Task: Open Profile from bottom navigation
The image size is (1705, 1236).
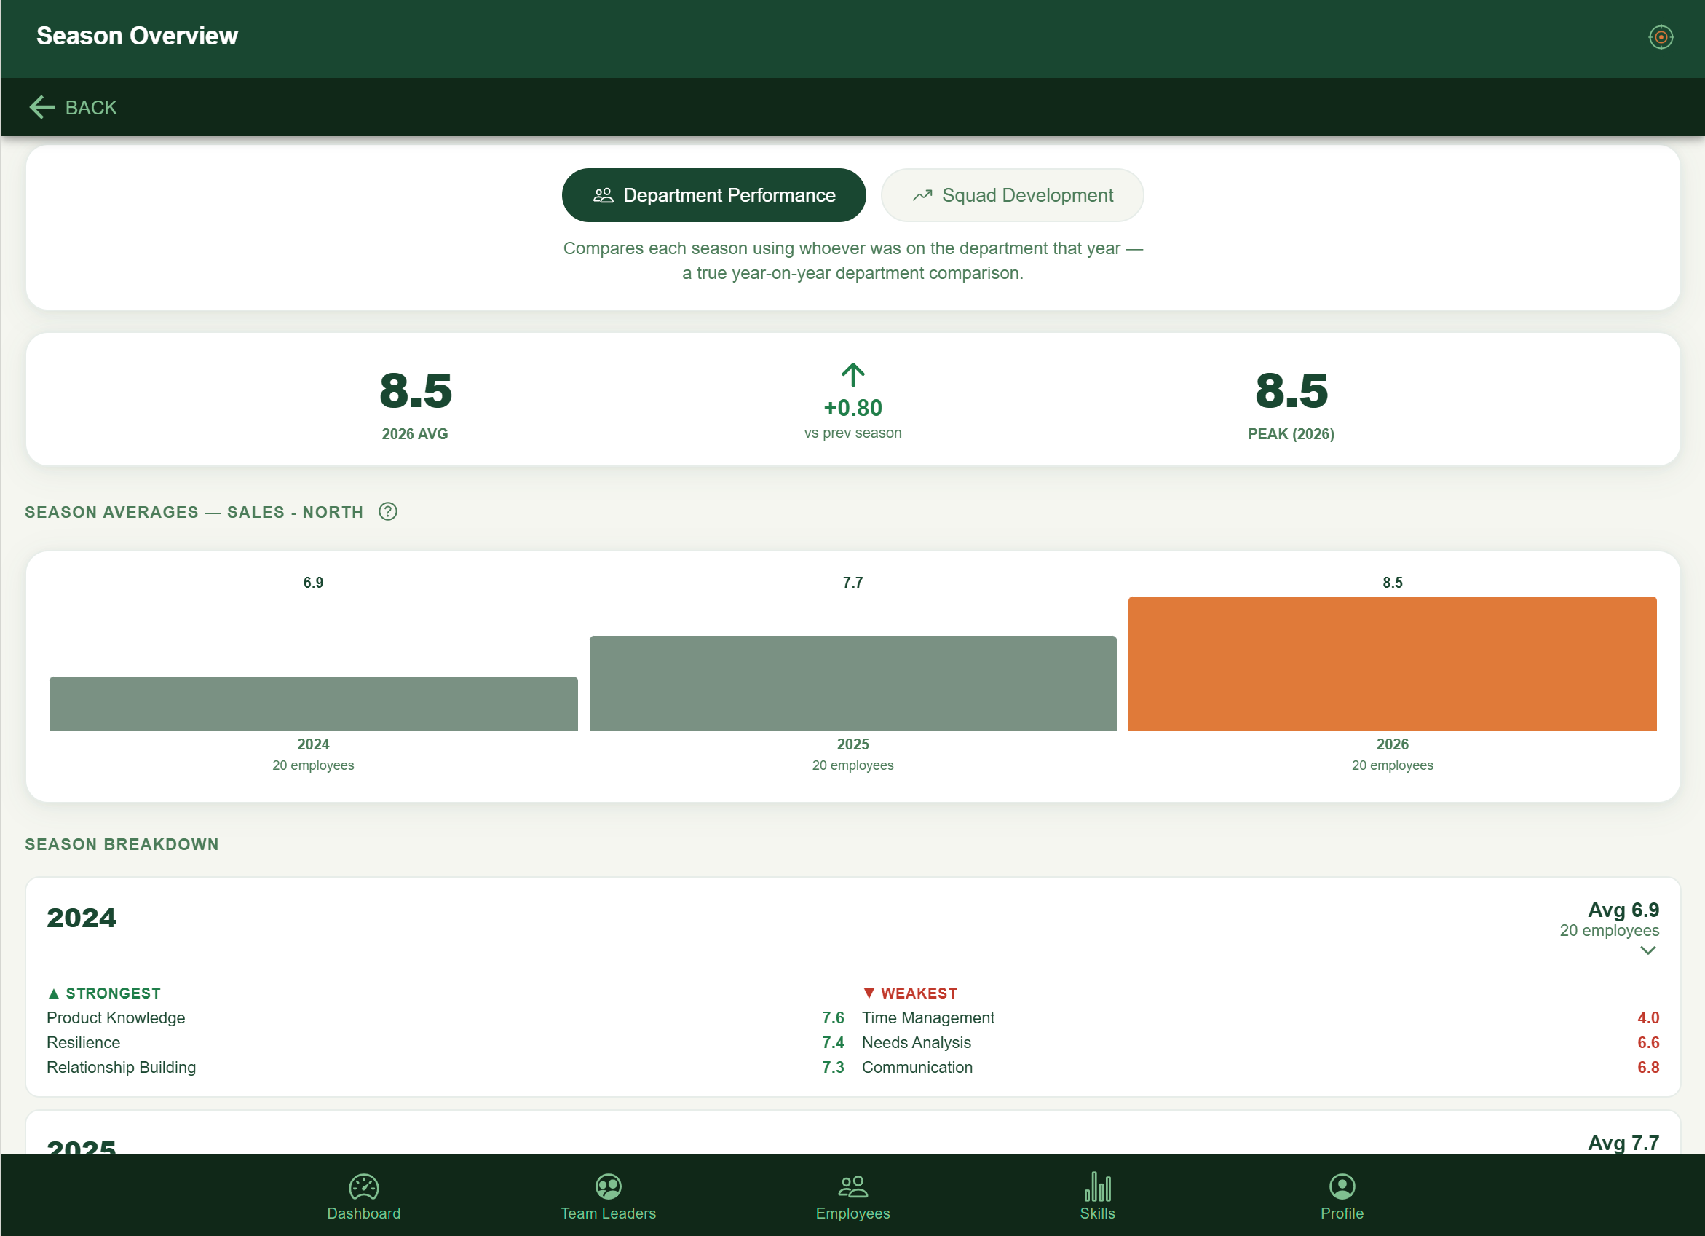Action: [x=1342, y=1197]
